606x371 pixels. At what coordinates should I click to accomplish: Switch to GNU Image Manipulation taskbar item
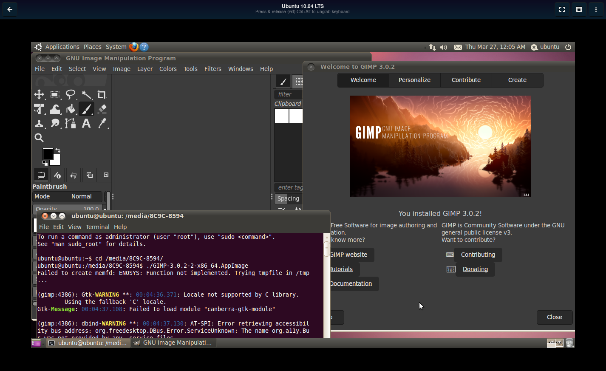point(173,343)
